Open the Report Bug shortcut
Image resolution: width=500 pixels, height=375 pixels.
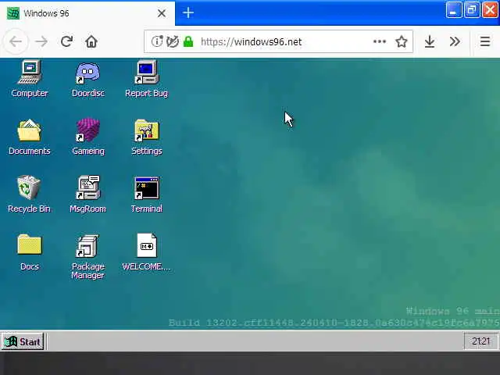pos(146,79)
